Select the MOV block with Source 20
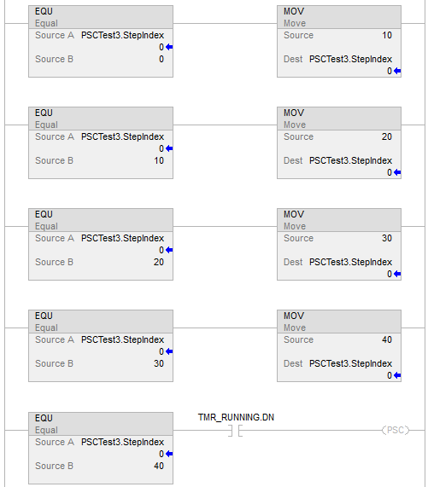 [x=339, y=143]
